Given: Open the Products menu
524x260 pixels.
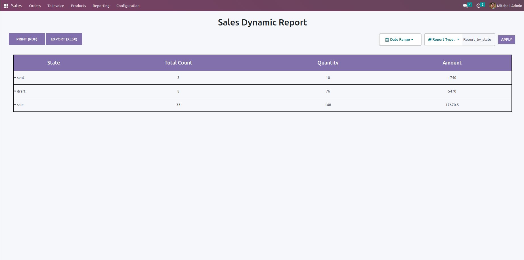Looking at the screenshot, I should [x=78, y=6].
